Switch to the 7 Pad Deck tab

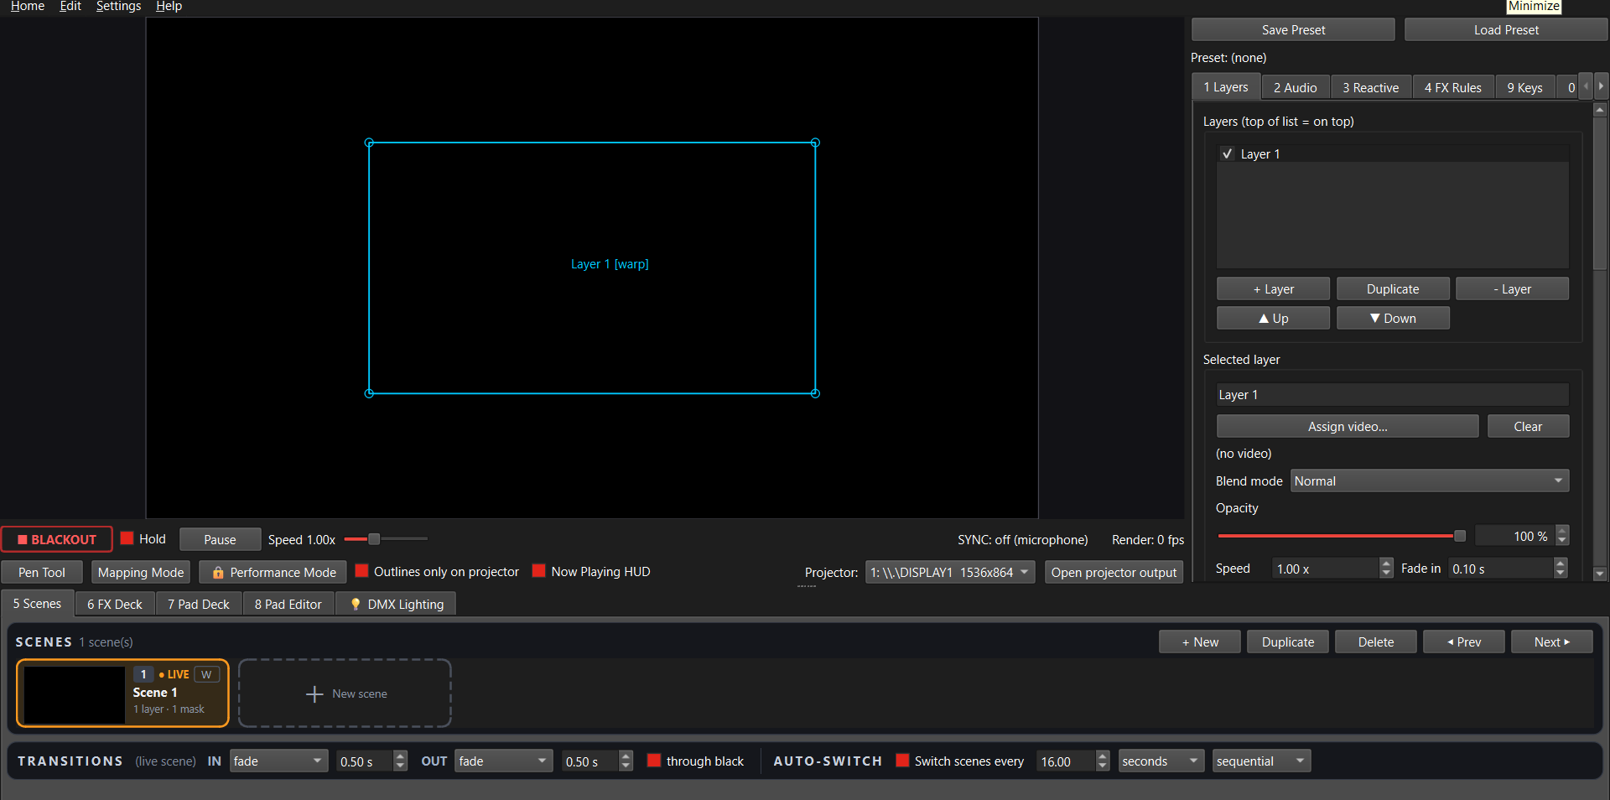tap(199, 604)
